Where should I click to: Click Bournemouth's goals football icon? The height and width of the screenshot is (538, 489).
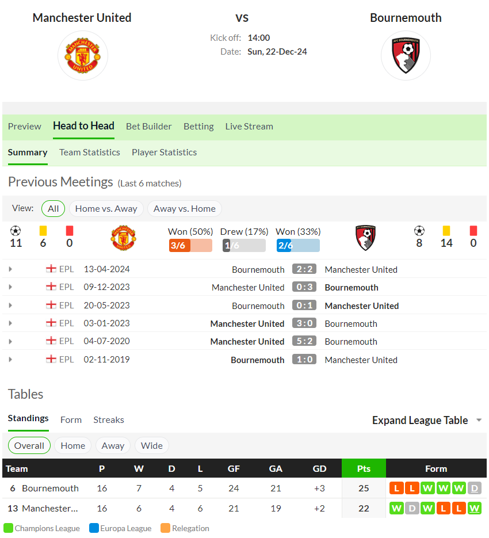419,231
